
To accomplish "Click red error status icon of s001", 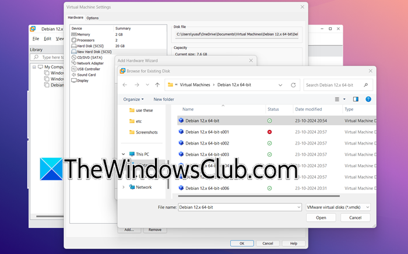I will 269,132.
